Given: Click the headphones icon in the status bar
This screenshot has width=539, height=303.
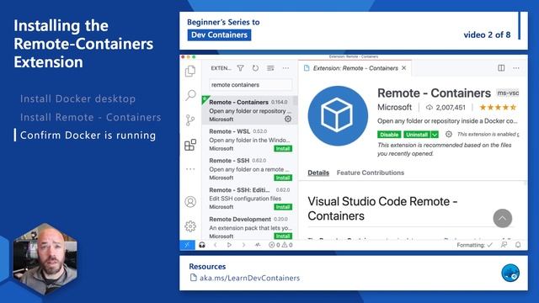Looking at the screenshot, I should (x=202, y=245).
